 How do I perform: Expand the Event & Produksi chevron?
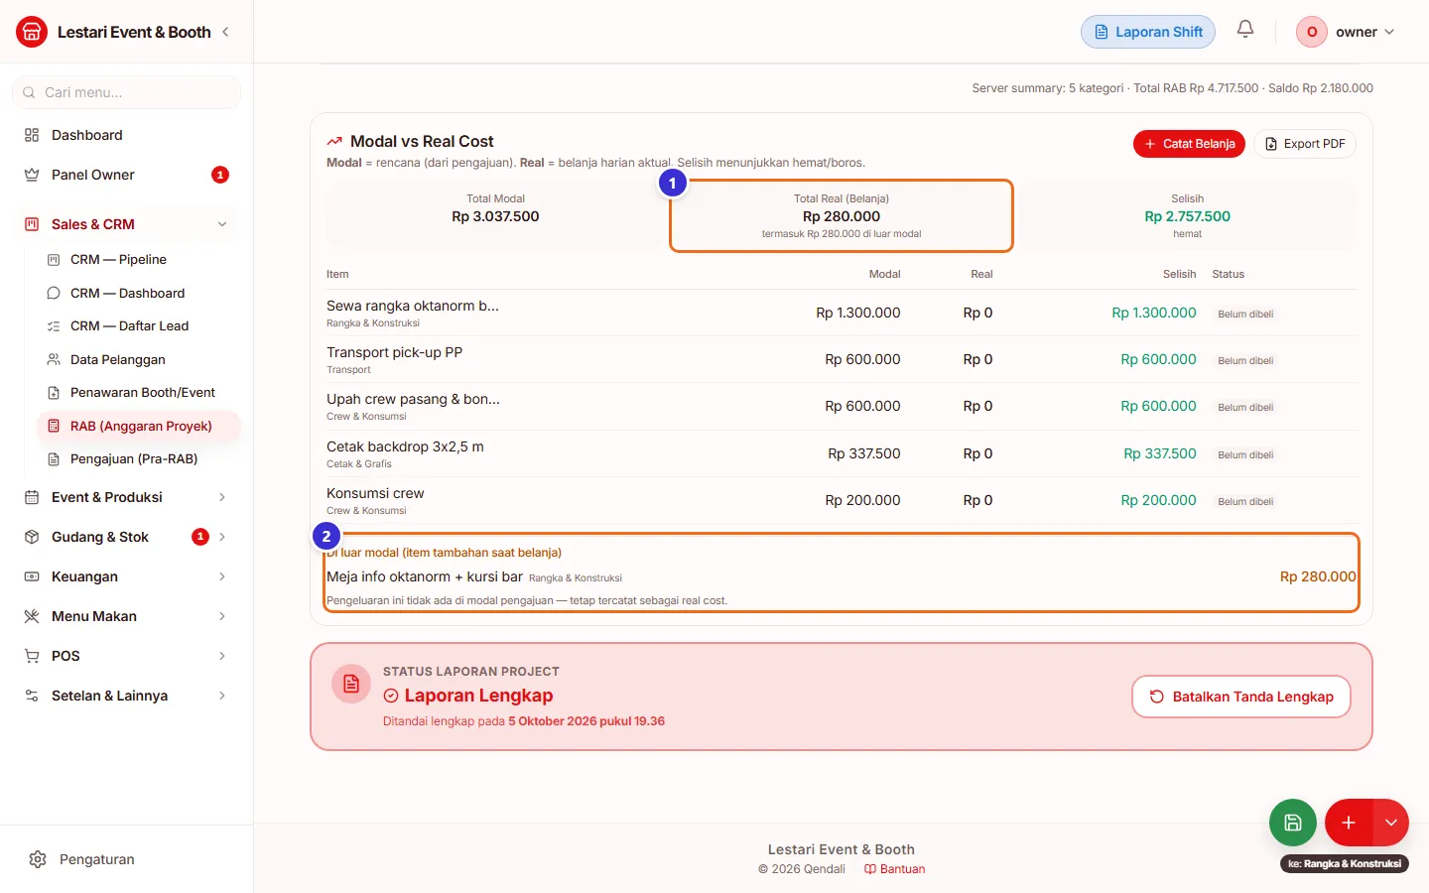click(x=222, y=497)
